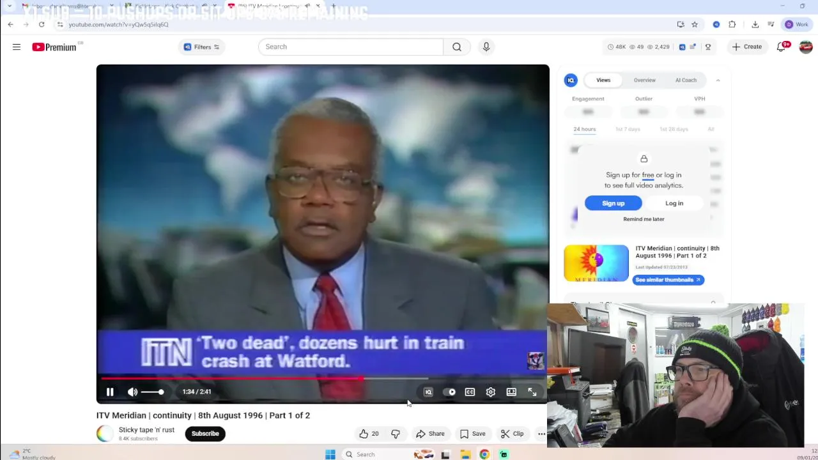The height and width of the screenshot is (460, 818).
Task: Click the vidIQ Sign up button
Action: [x=613, y=203]
